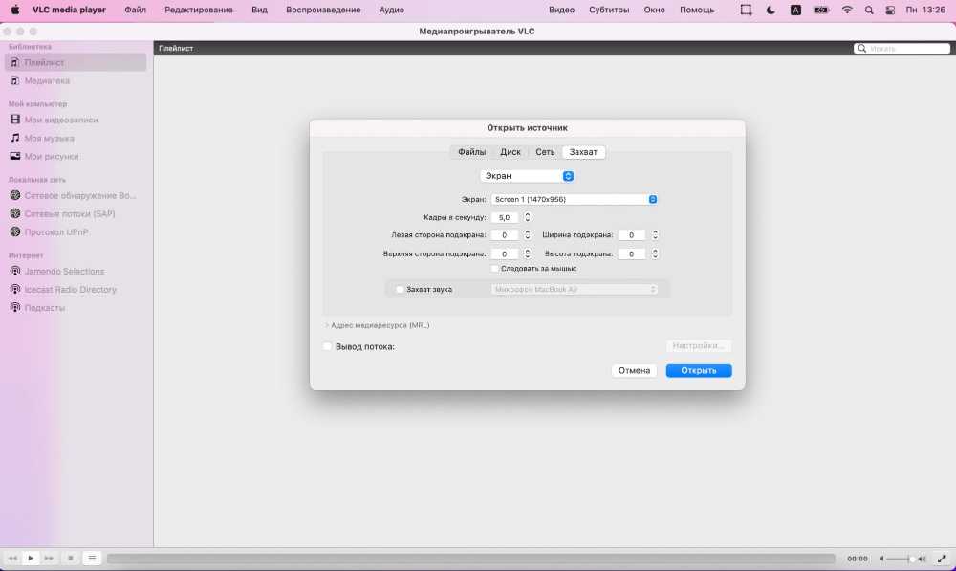Screen dimensions: 956x571
Task: Click the Stop playback button
Action: 70,558
